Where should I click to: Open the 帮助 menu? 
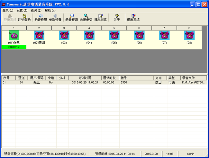pos(50,10)
